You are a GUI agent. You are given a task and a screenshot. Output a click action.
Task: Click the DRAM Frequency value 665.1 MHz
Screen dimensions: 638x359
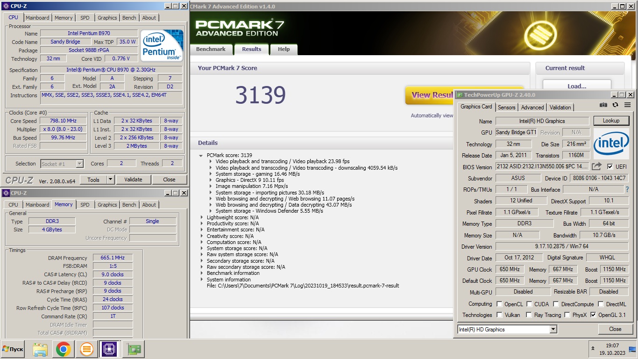pyautogui.click(x=113, y=258)
